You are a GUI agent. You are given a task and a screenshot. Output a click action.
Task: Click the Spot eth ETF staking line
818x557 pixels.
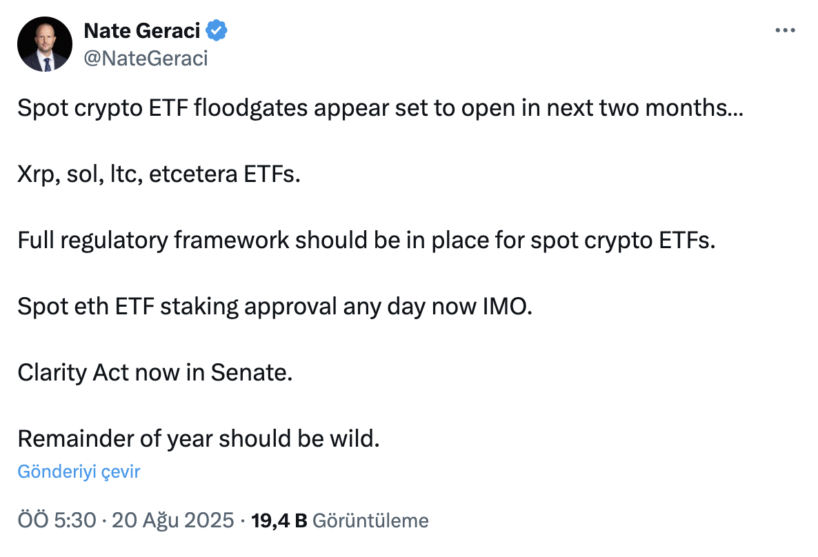click(x=275, y=307)
